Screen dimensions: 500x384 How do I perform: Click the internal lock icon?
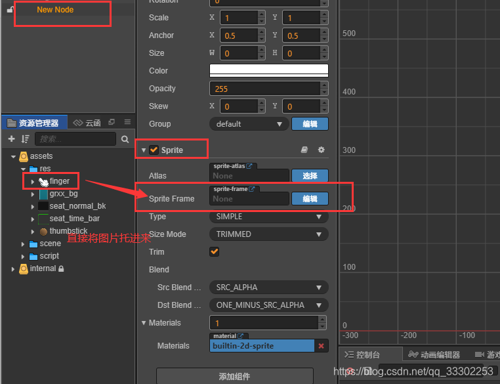tap(61, 268)
